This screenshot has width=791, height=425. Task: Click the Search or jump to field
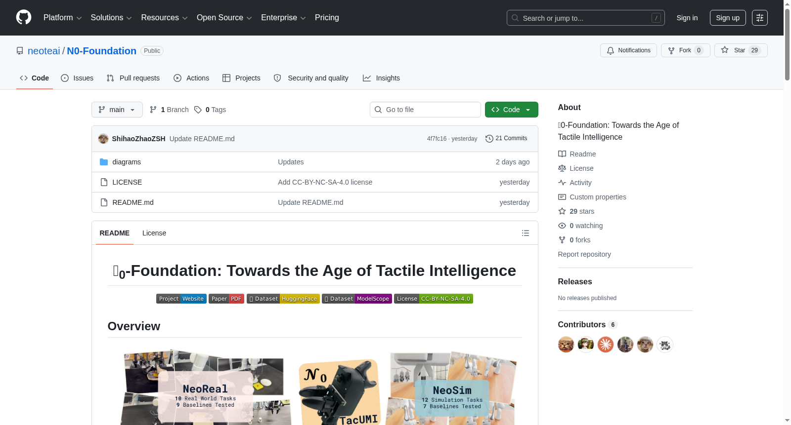(586, 18)
